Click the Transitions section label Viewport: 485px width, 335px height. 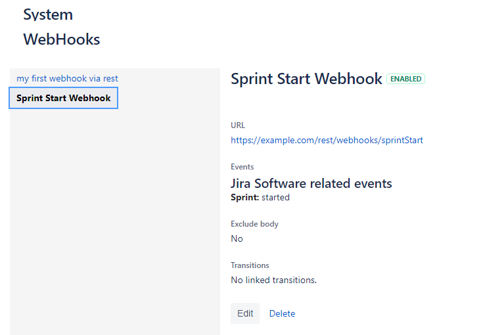250,265
